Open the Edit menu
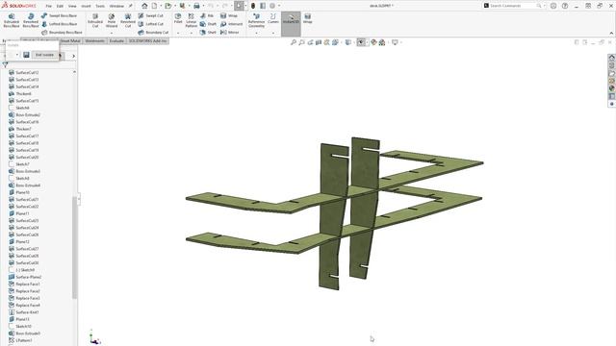 pos(60,7)
